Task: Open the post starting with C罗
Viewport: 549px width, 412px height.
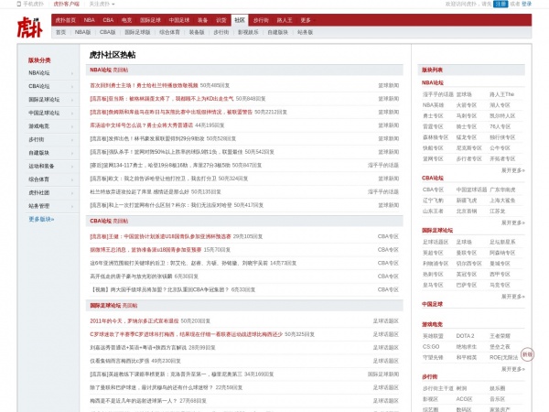Action: pos(187,334)
